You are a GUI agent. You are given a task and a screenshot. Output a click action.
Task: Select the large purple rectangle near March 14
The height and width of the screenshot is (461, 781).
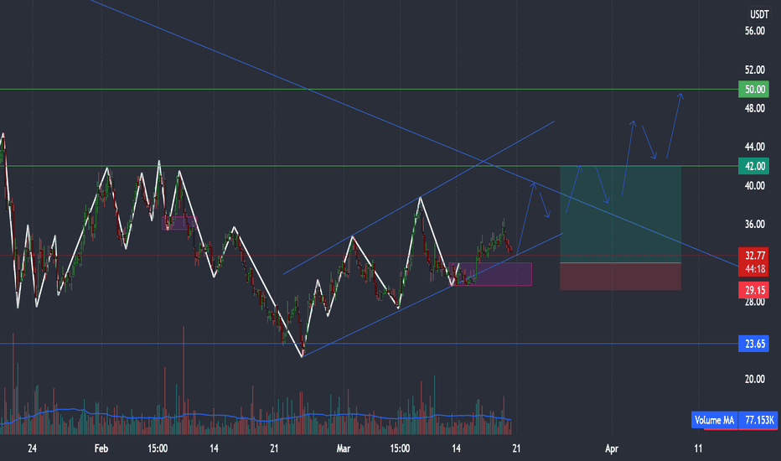click(x=490, y=274)
